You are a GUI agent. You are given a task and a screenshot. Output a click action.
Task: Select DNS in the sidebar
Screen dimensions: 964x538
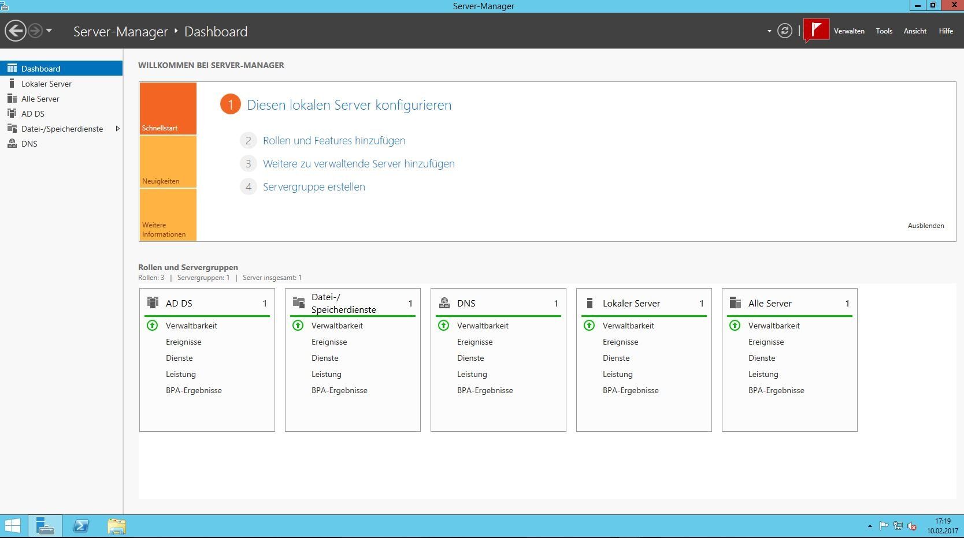61,144
